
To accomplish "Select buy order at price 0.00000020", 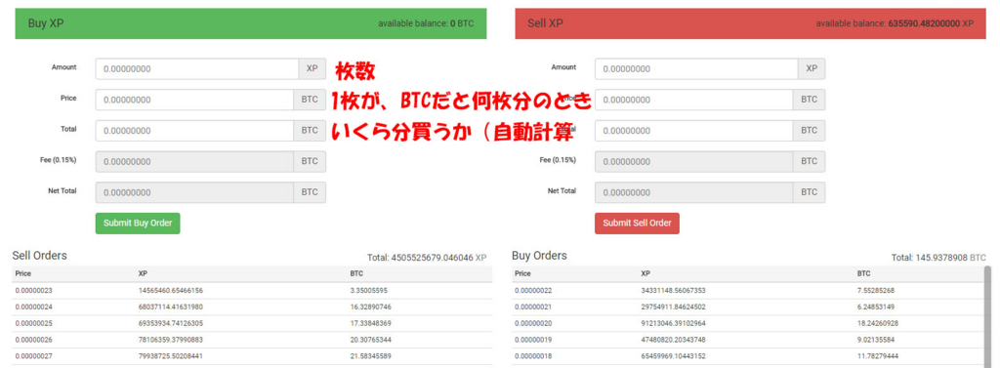I will pos(747,323).
